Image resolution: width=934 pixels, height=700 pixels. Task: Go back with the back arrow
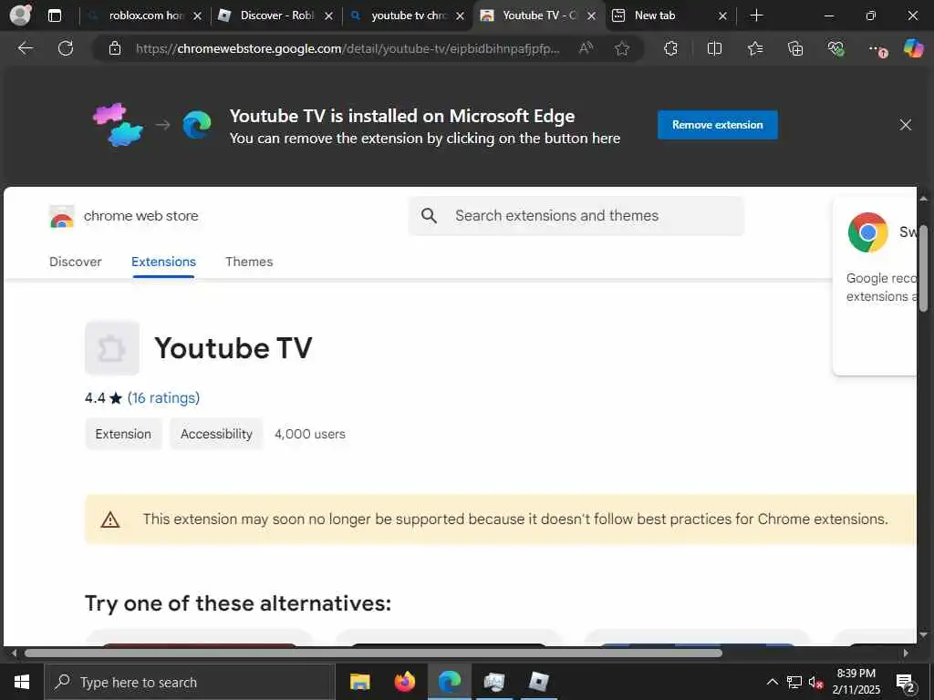click(25, 48)
